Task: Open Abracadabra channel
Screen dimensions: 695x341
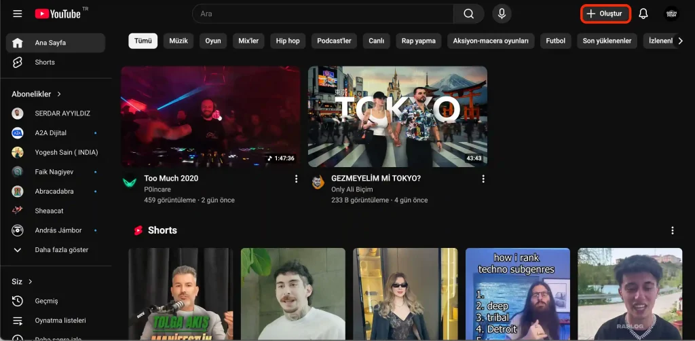Action: tap(56, 192)
